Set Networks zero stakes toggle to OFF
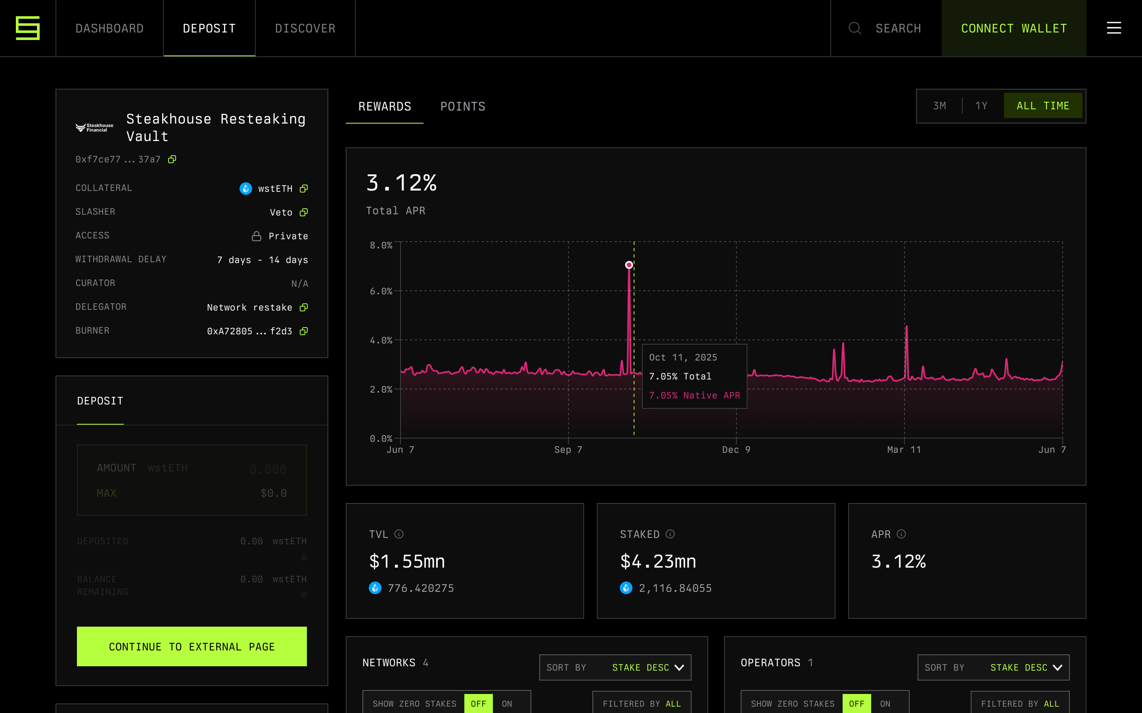 point(479,703)
